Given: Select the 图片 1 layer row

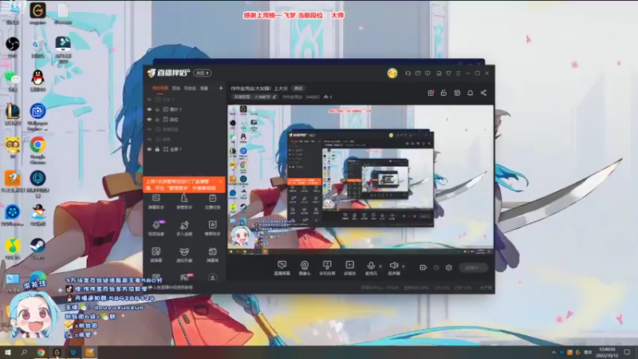Looking at the screenshot, I should (184, 109).
